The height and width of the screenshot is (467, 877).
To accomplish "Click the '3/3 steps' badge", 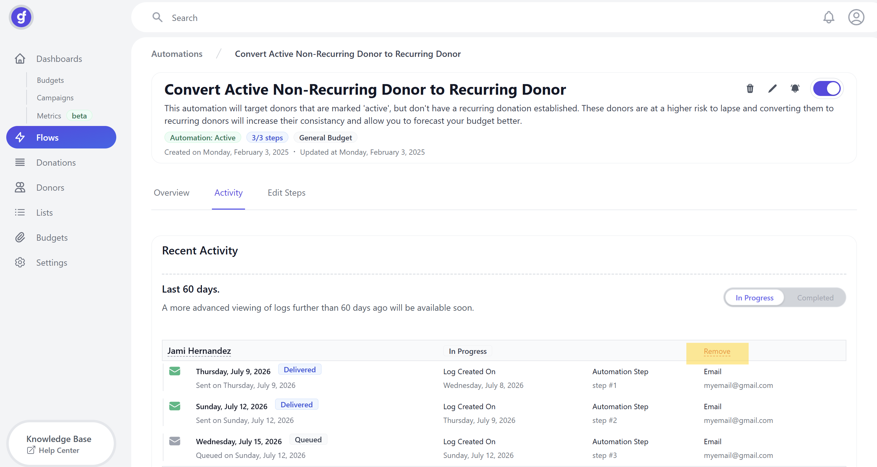I will pyautogui.click(x=267, y=138).
